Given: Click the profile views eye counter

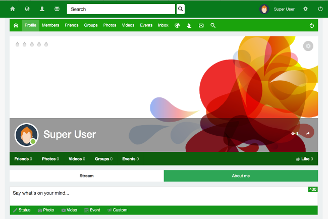Looking at the screenshot, I should pyautogui.click(x=295, y=133).
